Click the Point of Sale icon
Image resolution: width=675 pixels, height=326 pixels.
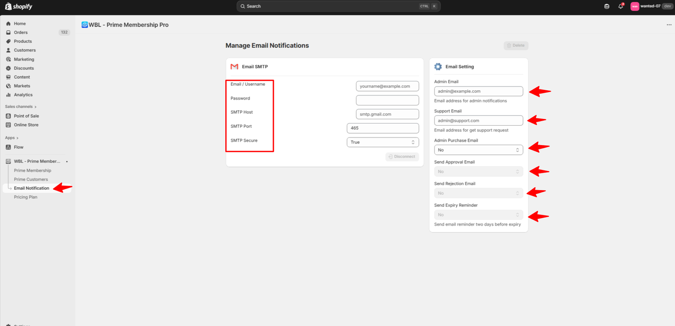(x=8, y=116)
